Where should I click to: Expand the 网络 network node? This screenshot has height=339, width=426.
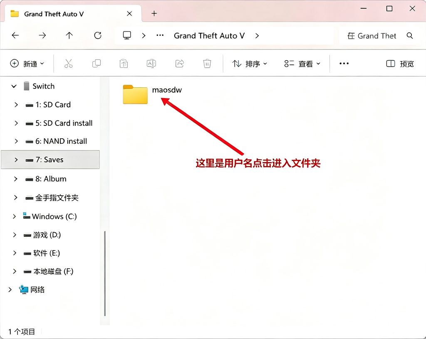[10, 290]
